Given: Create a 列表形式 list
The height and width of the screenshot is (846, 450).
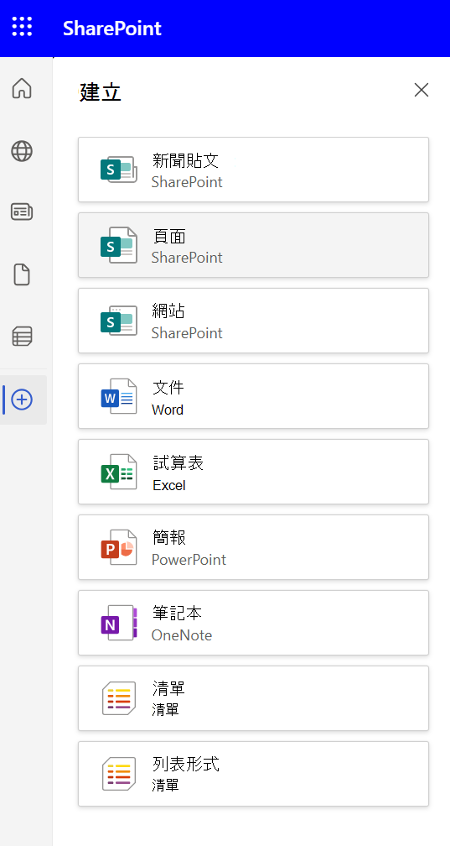Looking at the screenshot, I should 253,774.
